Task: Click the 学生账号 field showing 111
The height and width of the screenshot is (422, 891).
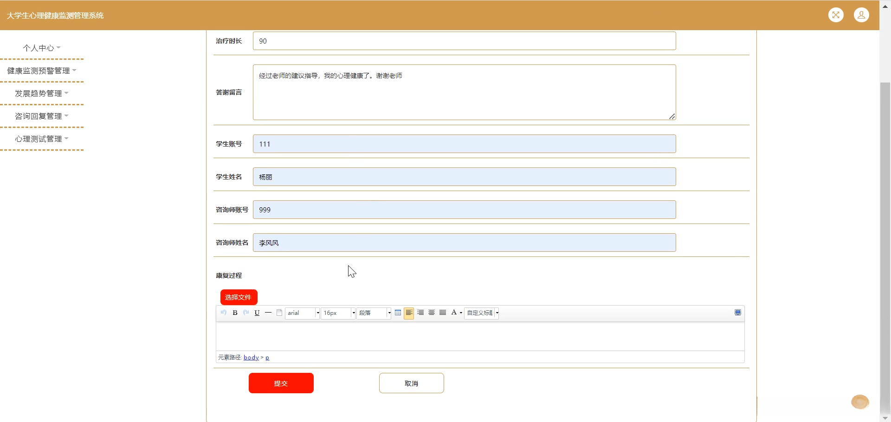Action: [465, 144]
